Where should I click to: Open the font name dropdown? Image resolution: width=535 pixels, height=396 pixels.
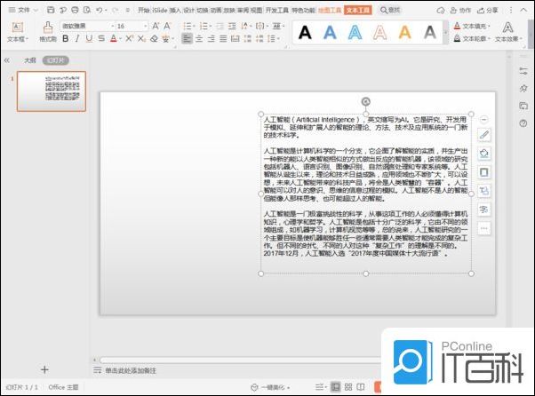point(113,26)
